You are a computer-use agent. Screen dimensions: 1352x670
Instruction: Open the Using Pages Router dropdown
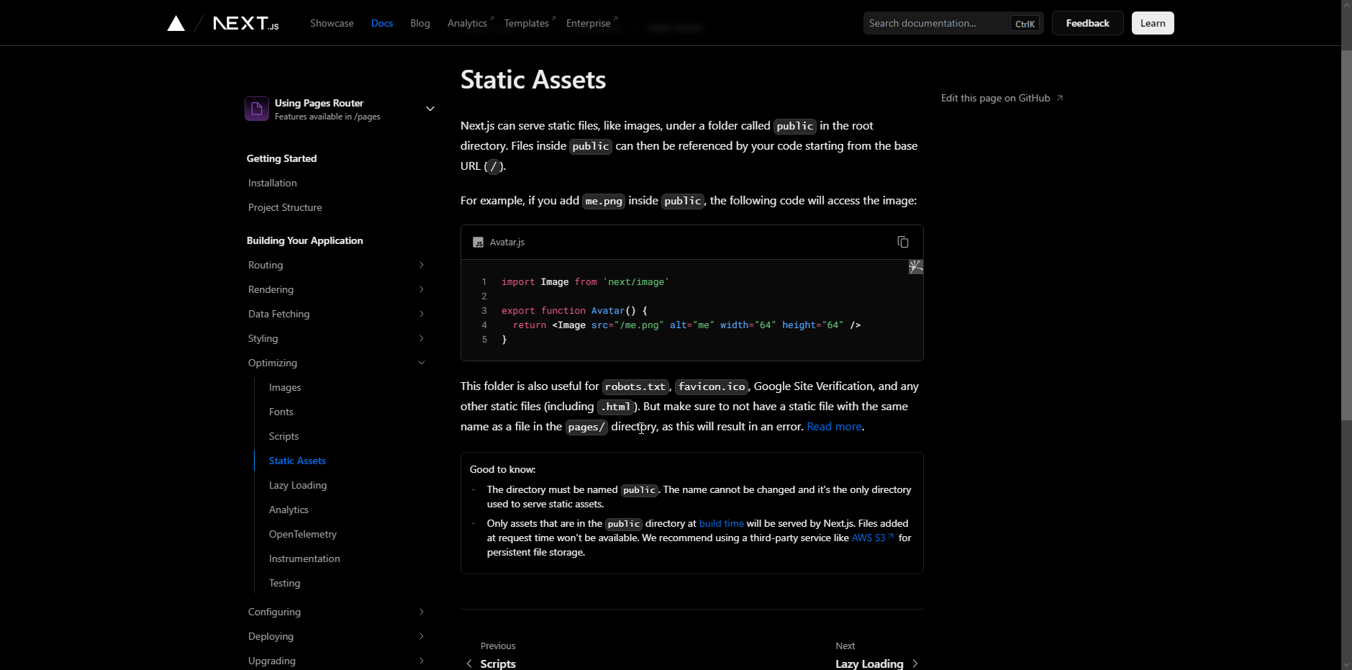[x=430, y=109]
